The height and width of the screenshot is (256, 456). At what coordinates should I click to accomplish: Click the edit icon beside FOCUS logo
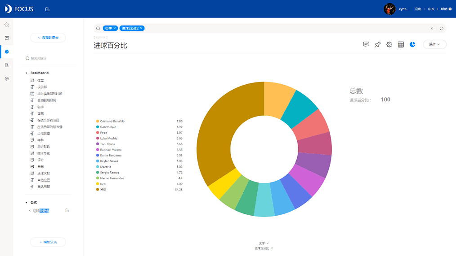pos(47,9)
